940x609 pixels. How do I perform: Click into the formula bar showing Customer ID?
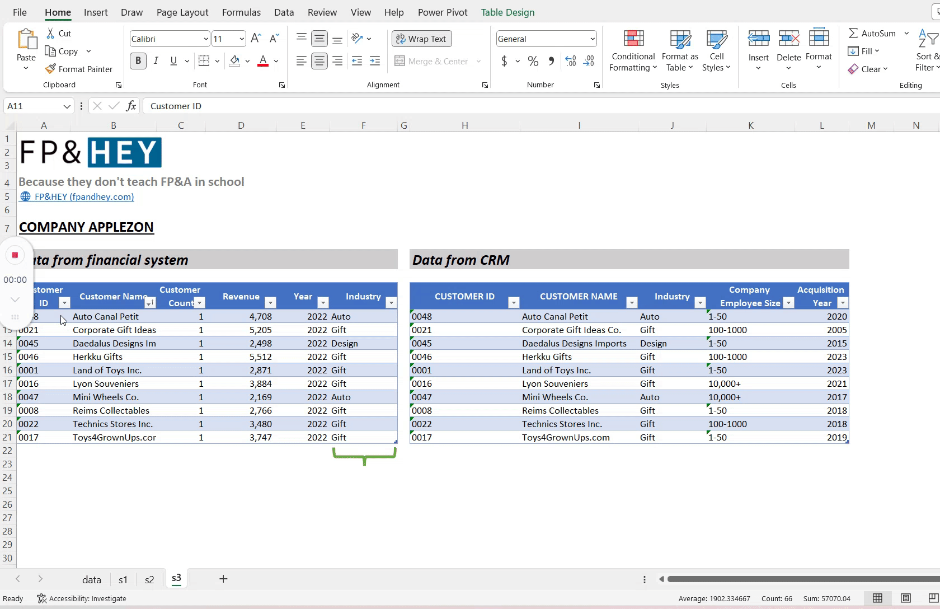(x=541, y=106)
